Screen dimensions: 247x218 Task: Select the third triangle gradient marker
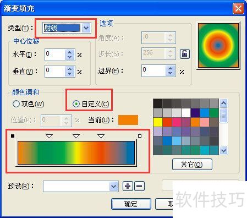(101, 136)
